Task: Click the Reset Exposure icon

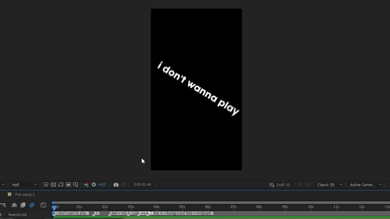Action: (94, 185)
